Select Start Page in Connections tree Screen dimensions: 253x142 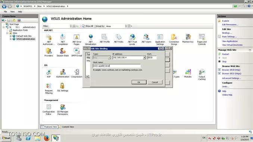point(14,24)
